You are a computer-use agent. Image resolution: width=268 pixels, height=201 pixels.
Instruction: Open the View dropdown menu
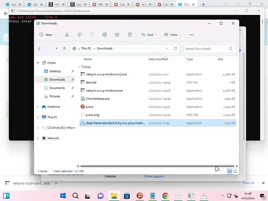pos(172,35)
